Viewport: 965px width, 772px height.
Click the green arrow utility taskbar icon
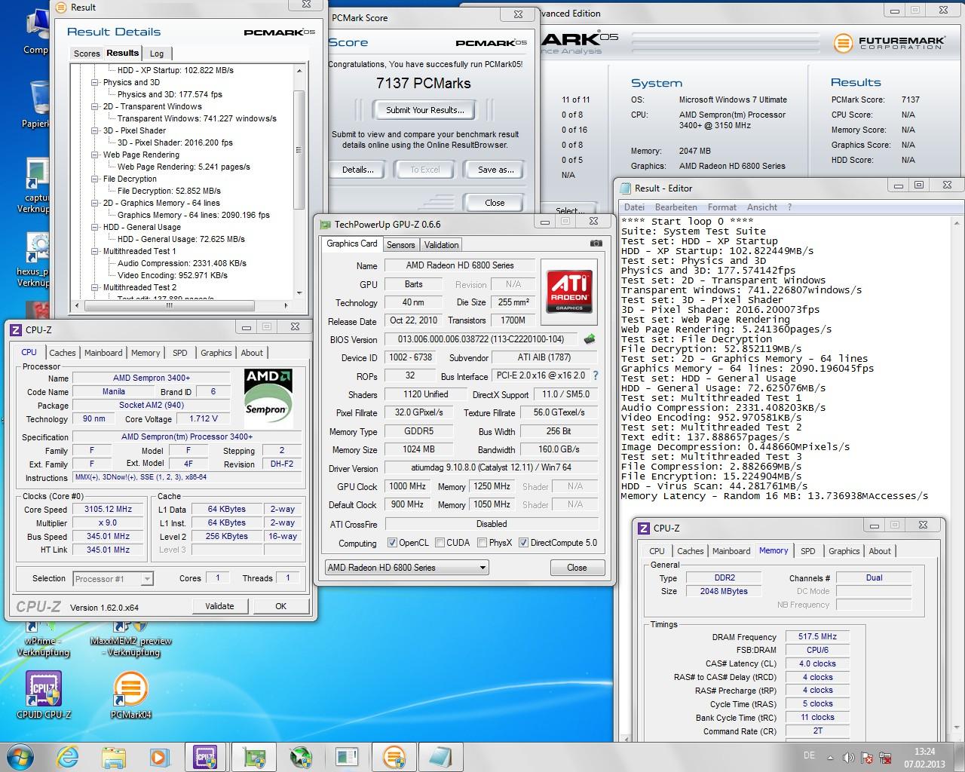301,757
